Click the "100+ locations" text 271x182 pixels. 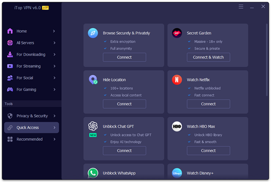(121, 88)
